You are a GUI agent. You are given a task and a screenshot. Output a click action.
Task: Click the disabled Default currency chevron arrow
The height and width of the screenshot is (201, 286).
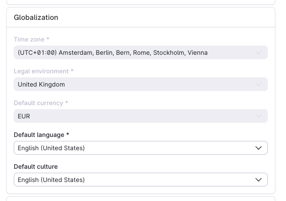click(259, 116)
